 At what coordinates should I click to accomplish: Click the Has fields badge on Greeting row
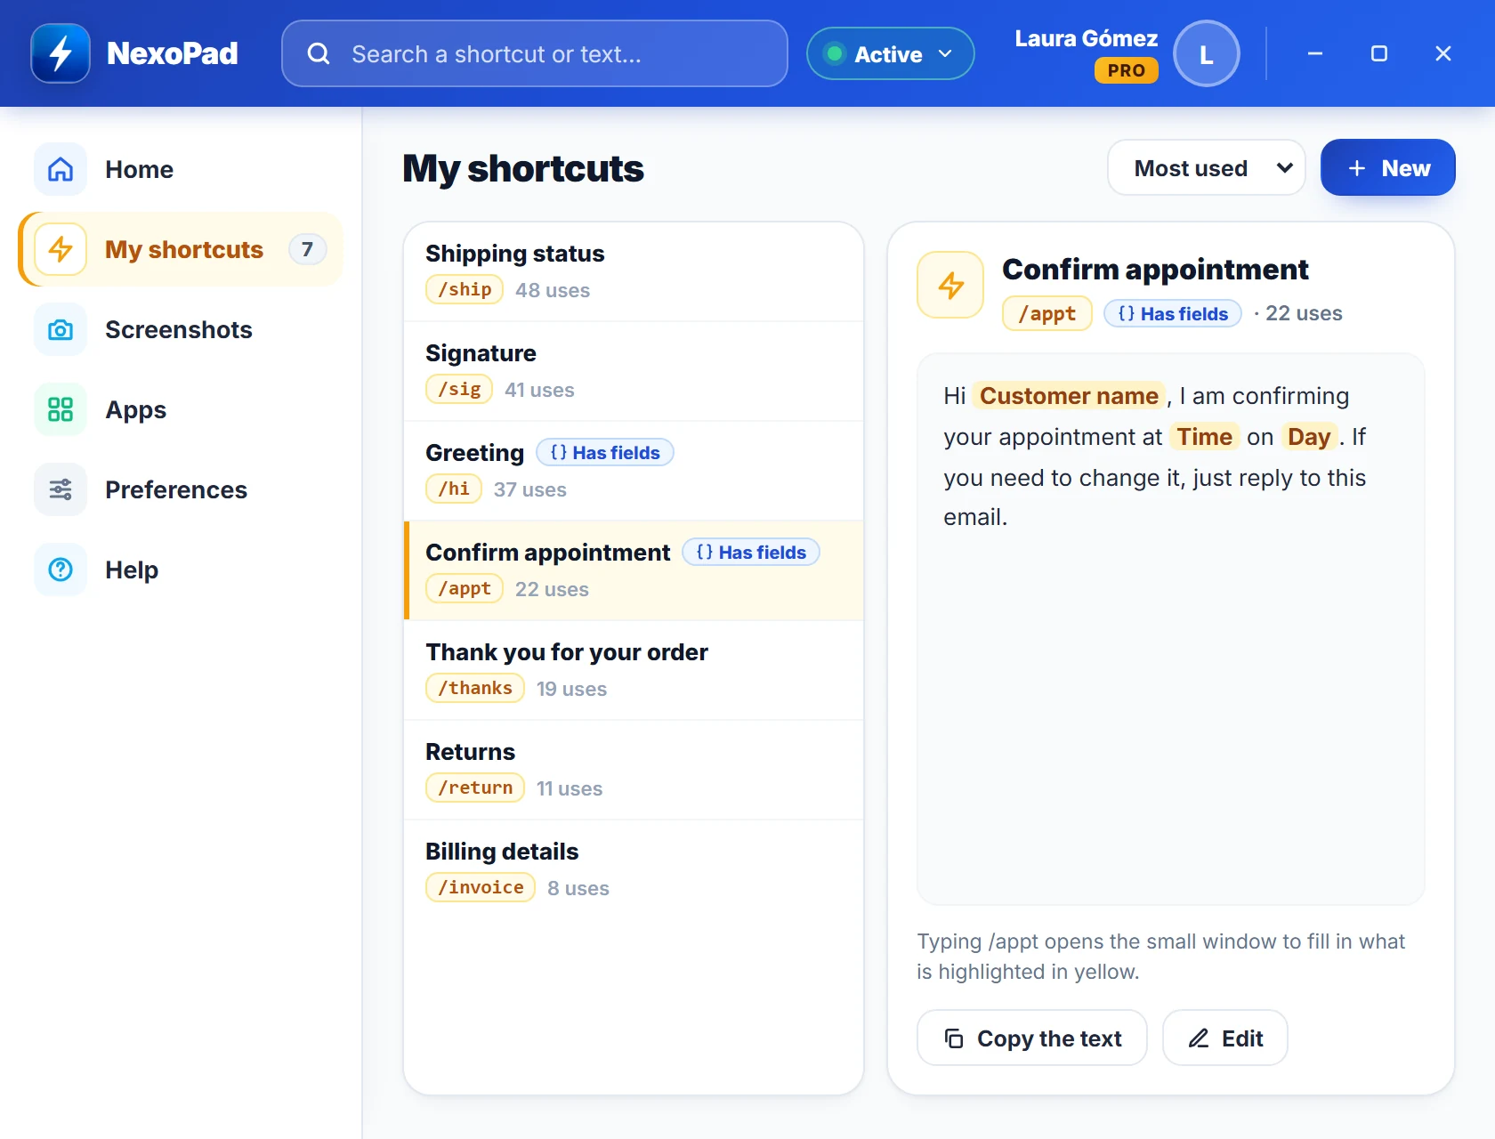(x=605, y=452)
